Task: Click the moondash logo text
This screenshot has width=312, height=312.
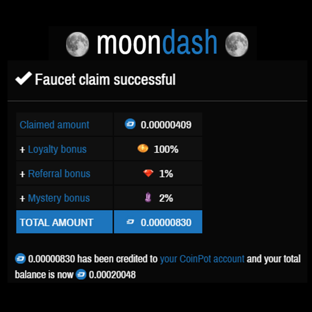Action: click(x=157, y=42)
